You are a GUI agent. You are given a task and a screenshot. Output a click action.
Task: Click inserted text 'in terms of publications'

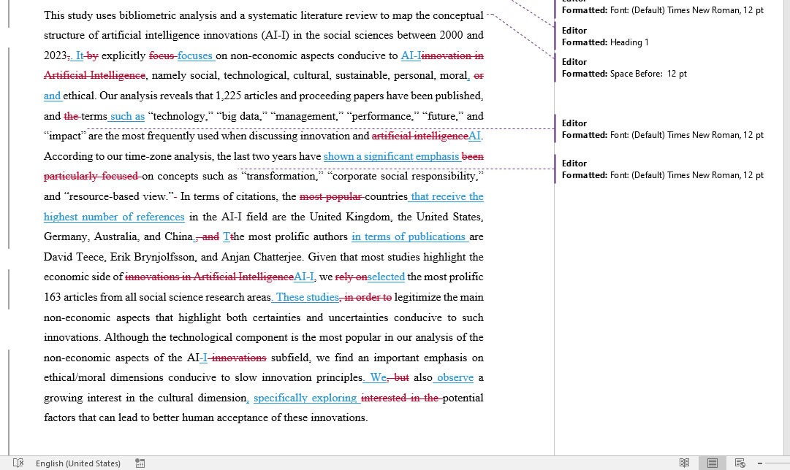[409, 236]
